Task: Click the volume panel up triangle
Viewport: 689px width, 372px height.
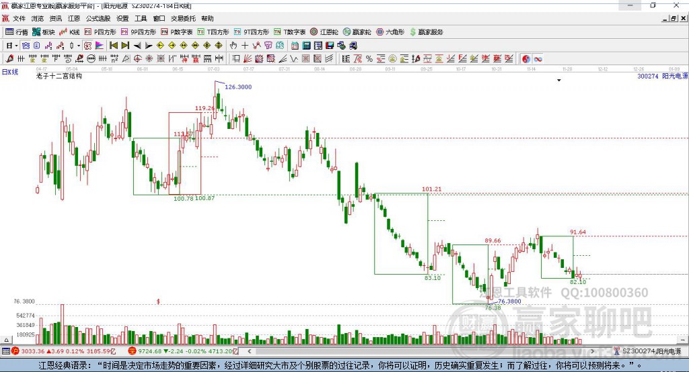Action: coord(6,340)
